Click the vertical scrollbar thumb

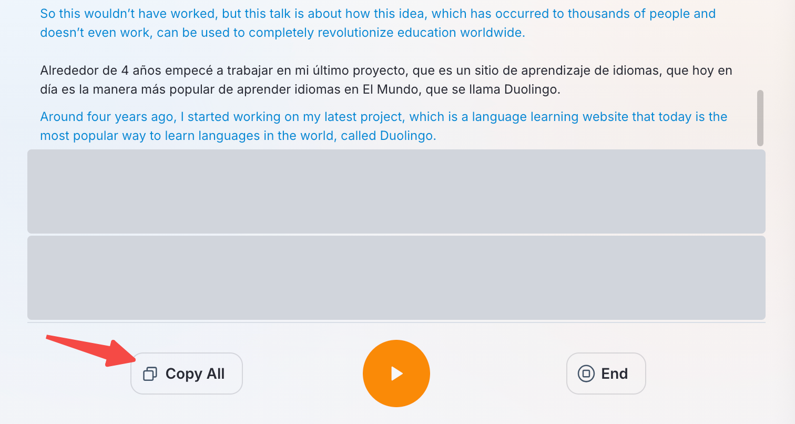(x=760, y=118)
